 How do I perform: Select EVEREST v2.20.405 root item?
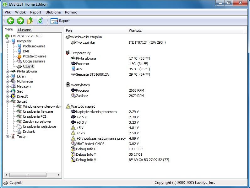tap(26, 36)
